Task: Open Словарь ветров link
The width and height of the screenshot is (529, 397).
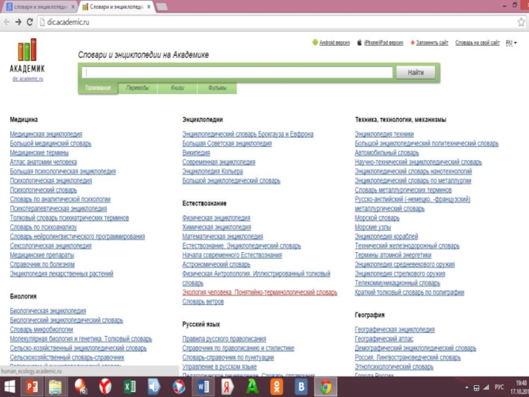Action: coord(203,302)
